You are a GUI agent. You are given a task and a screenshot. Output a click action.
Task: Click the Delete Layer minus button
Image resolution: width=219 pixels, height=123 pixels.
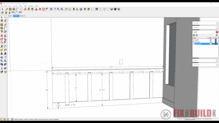[x=197, y=35]
